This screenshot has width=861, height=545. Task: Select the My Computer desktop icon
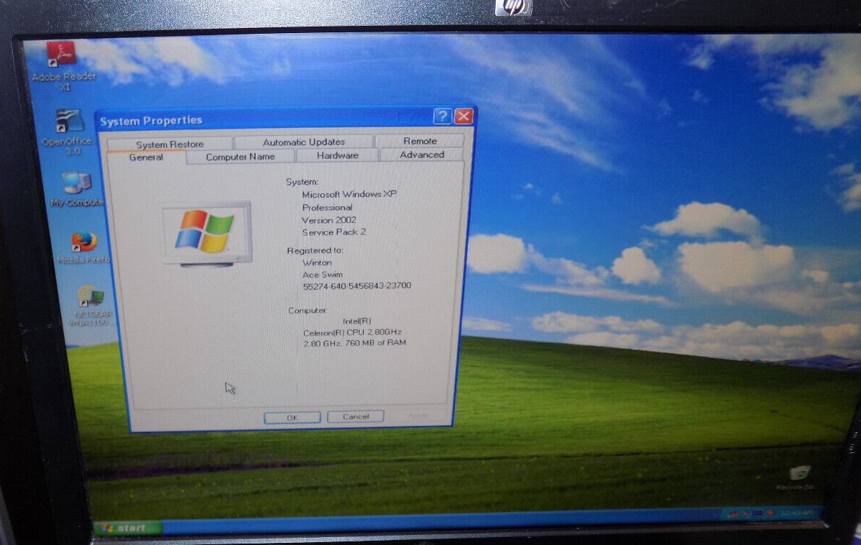(76, 190)
